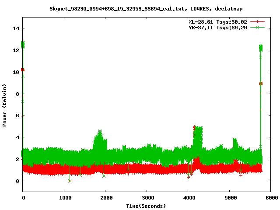Click the y-axis tick label 8
280x210 pixels.
point(17,94)
